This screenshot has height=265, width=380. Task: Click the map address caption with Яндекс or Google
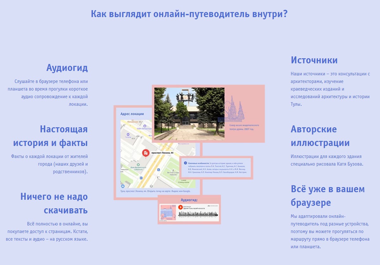click(x=155, y=191)
